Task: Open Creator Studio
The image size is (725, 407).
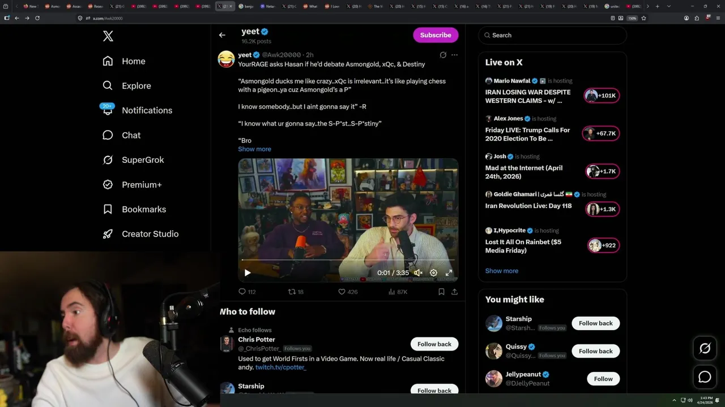Action: [x=140, y=234]
